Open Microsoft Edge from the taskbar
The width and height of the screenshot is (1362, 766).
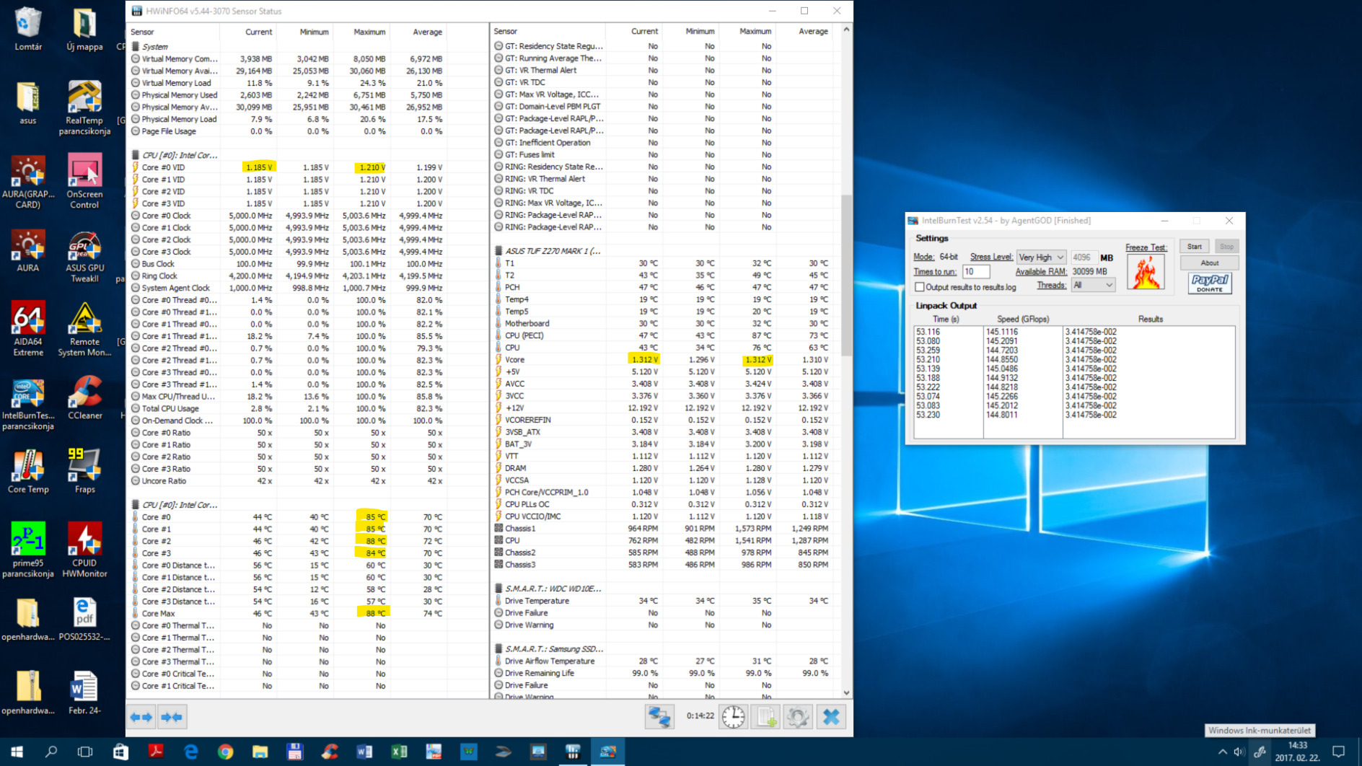(x=190, y=752)
